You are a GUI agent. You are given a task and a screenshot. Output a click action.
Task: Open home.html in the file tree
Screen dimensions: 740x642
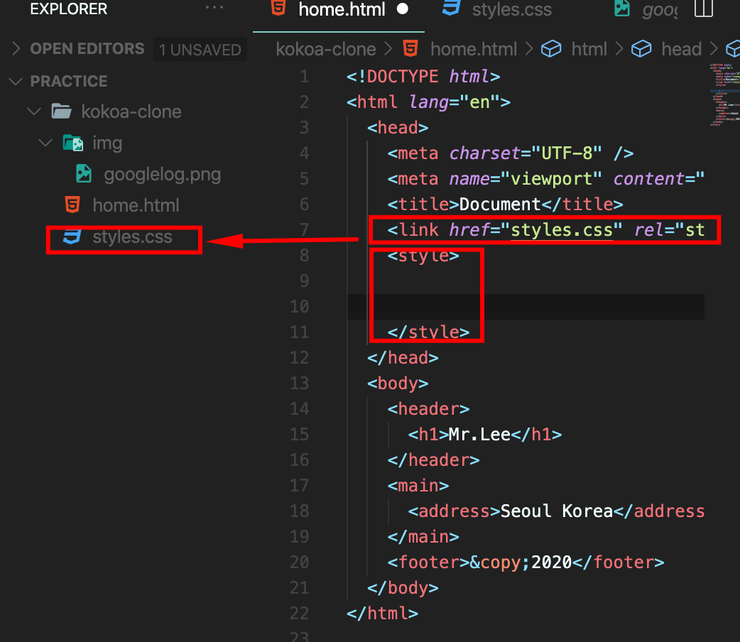tap(136, 205)
